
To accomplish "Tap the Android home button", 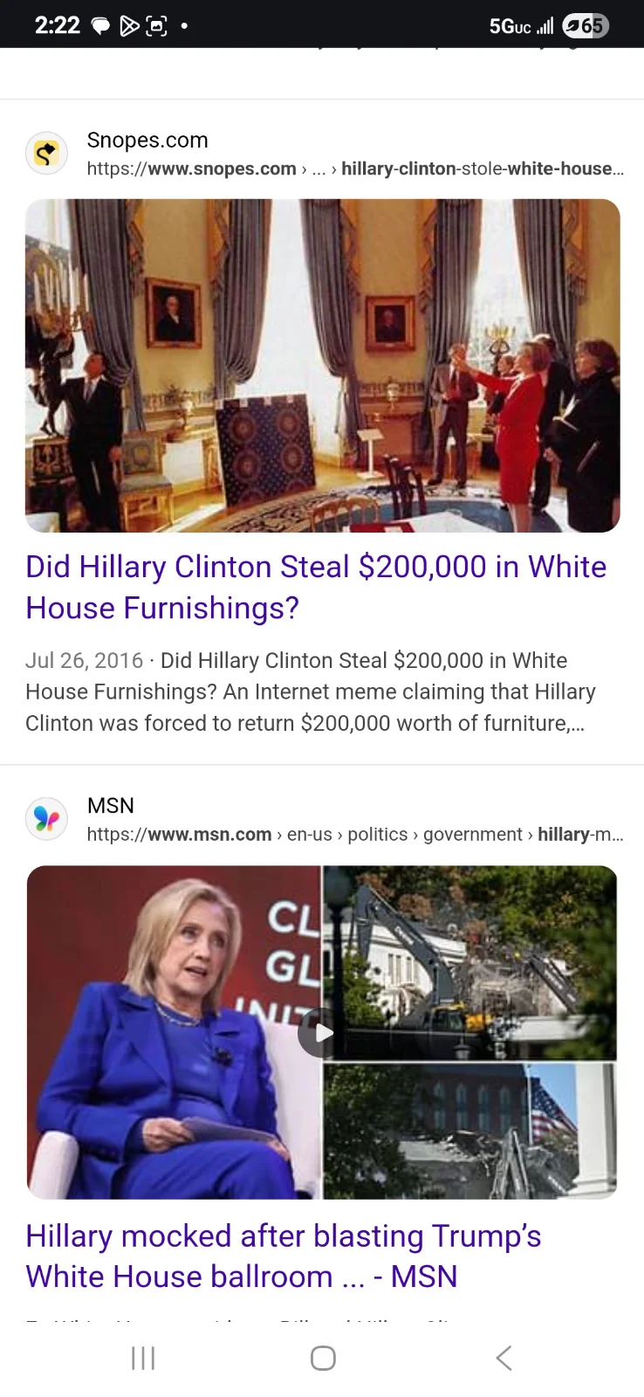I will [323, 1358].
